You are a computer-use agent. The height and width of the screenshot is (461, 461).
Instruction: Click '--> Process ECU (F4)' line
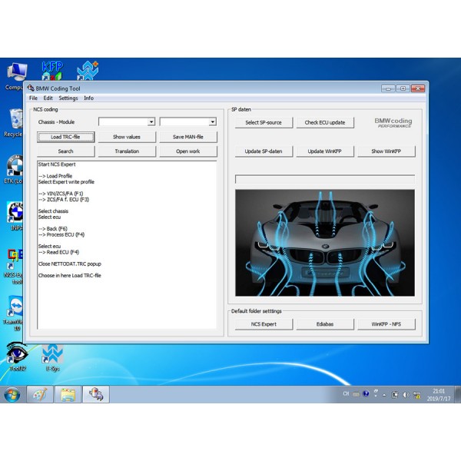click(61, 234)
